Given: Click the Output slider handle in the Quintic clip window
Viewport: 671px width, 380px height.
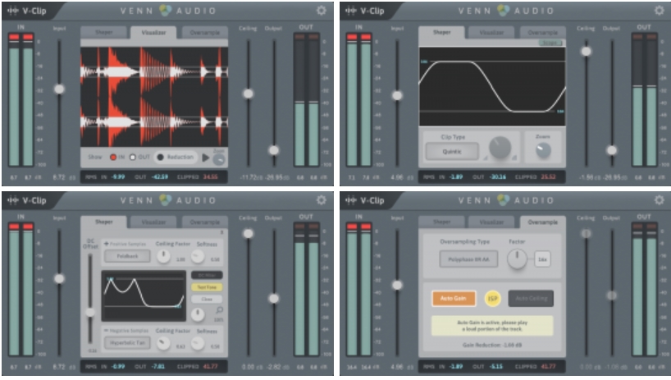Looking at the screenshot, I should [612, 150].
